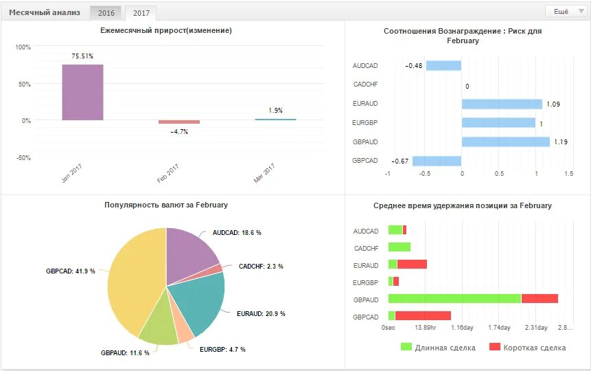Click the Mar 2017 1.9% teal bar
591x371 pixels.
275,120
